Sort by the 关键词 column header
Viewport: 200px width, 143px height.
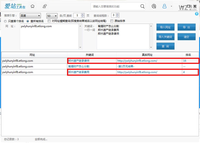pyautogui.click(x=91, y=55)
